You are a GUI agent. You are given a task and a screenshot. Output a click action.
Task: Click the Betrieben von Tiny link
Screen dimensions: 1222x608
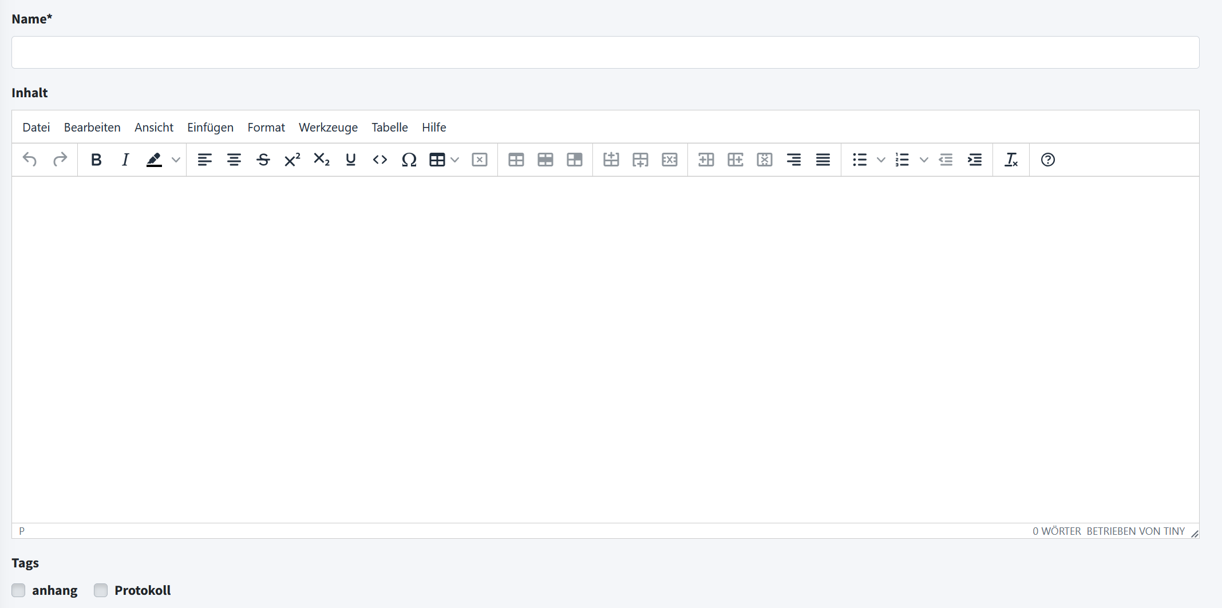coord(1136,531)
